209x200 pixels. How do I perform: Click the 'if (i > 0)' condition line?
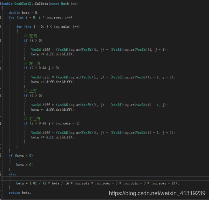click(x=33, y=96)
